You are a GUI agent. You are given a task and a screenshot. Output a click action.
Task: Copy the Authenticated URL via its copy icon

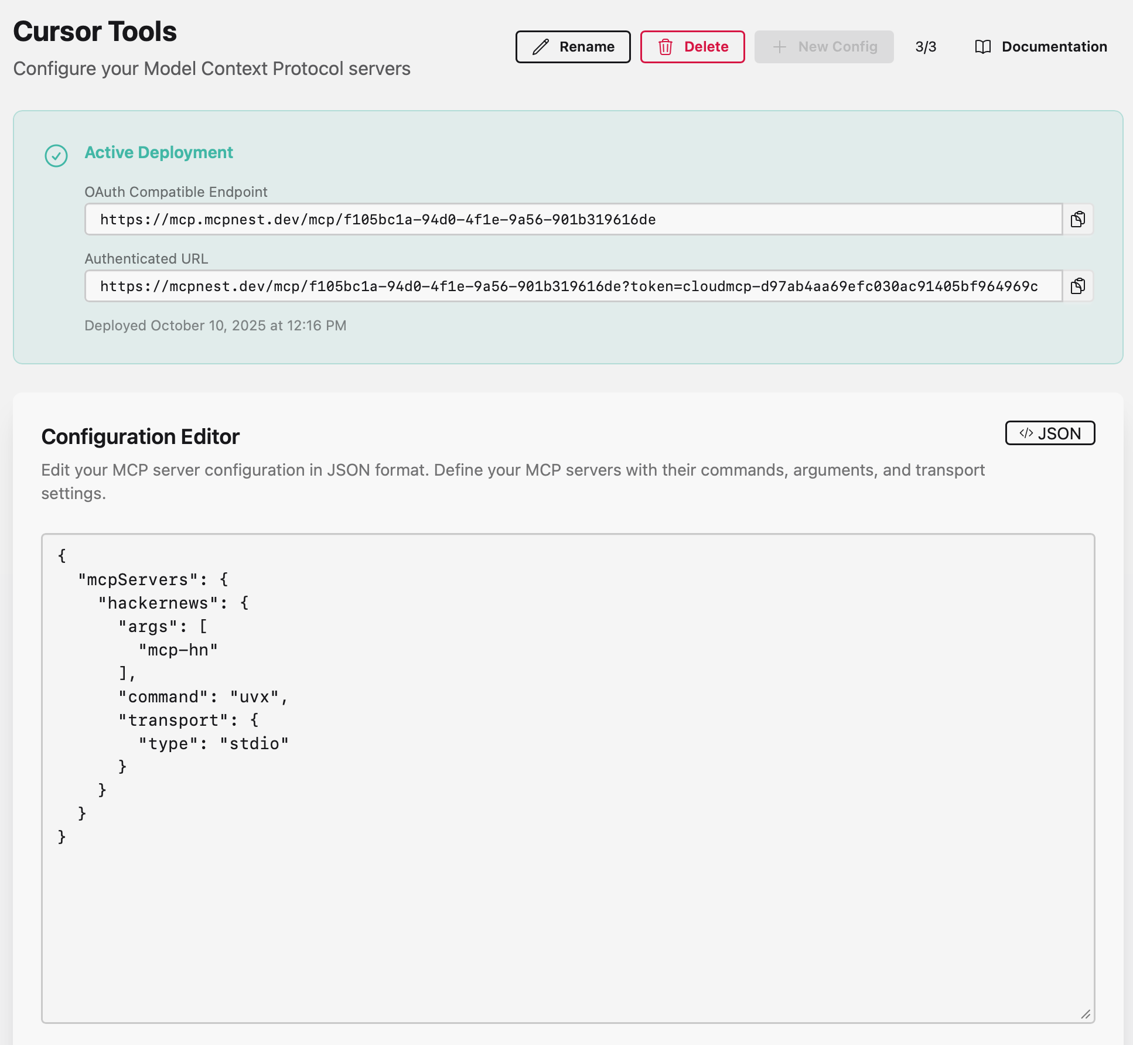(1079, 286)
